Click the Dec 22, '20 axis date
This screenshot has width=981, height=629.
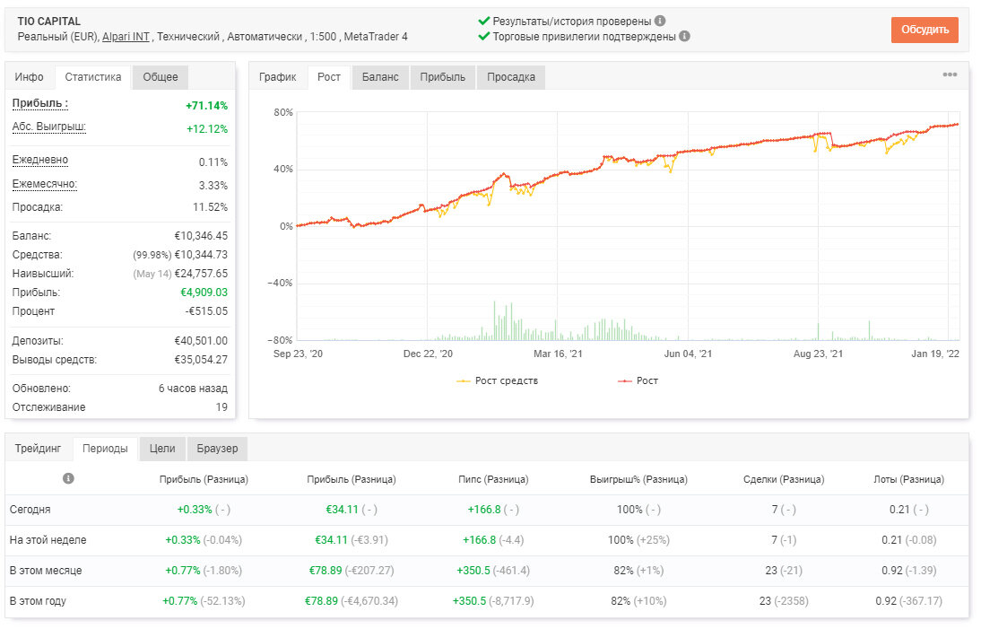point(428,354)
